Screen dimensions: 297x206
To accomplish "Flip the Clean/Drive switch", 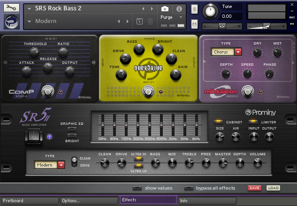I will pos(74,162).
